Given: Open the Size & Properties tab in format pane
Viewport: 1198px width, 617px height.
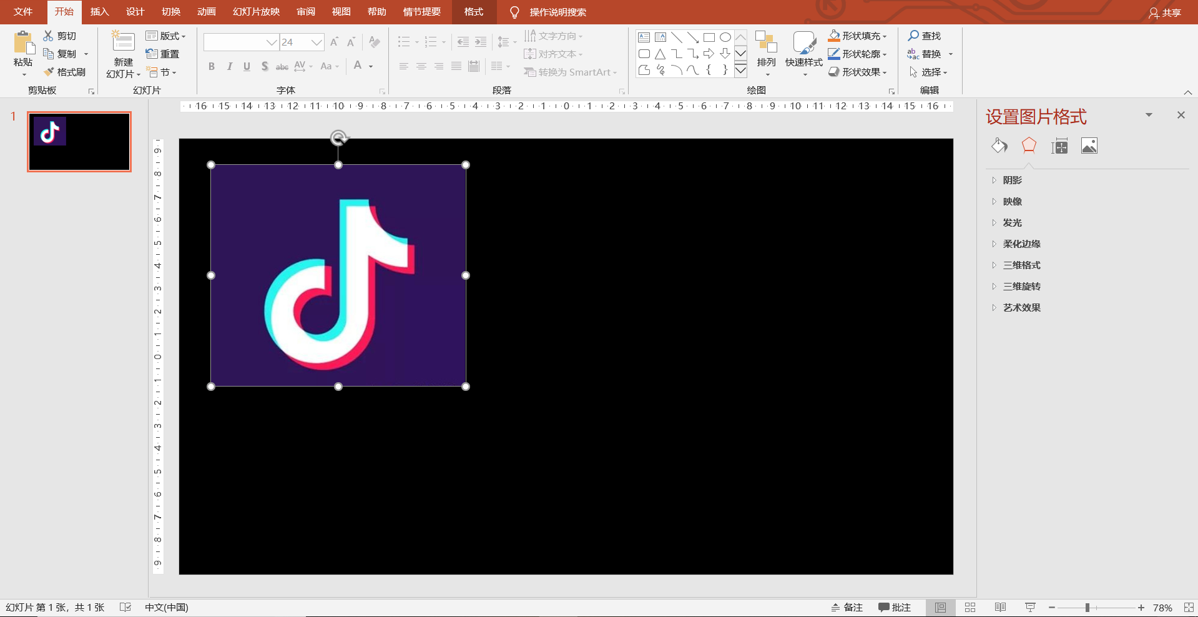Looking at the screenshot, I should click(x=1059, y=147).
